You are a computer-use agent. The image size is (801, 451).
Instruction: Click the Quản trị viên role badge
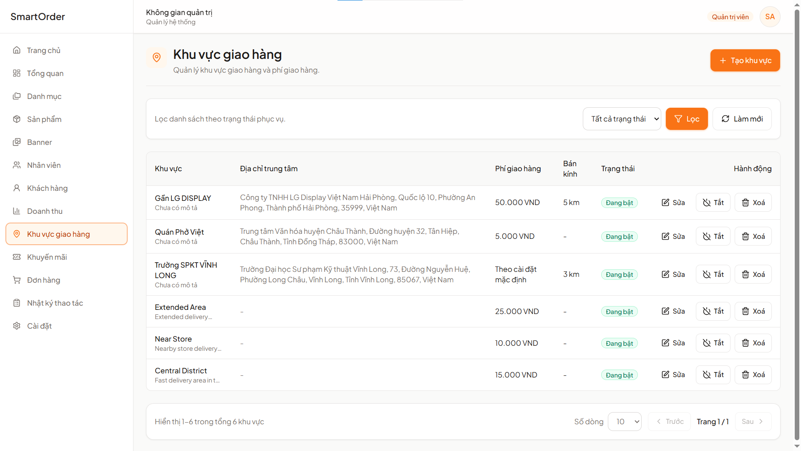730,17
